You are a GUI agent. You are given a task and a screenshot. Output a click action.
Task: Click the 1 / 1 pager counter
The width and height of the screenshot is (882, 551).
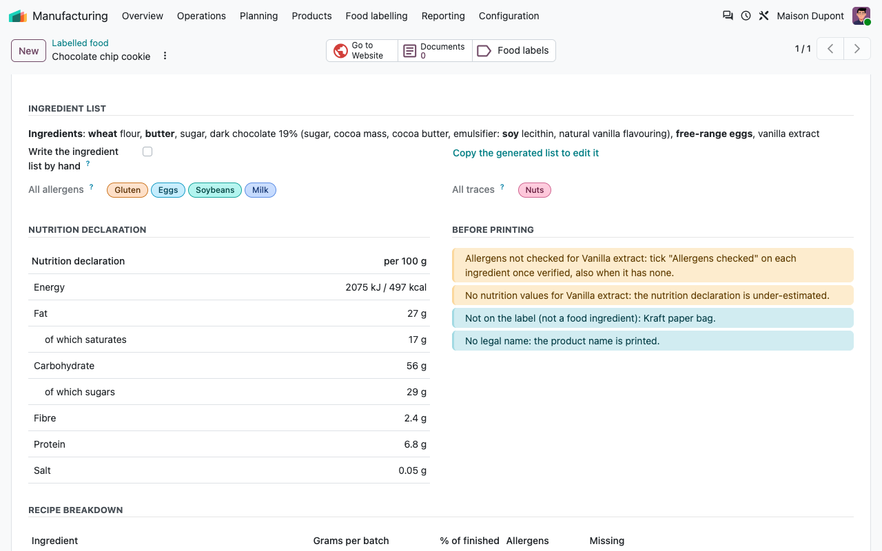click(803, 49)
